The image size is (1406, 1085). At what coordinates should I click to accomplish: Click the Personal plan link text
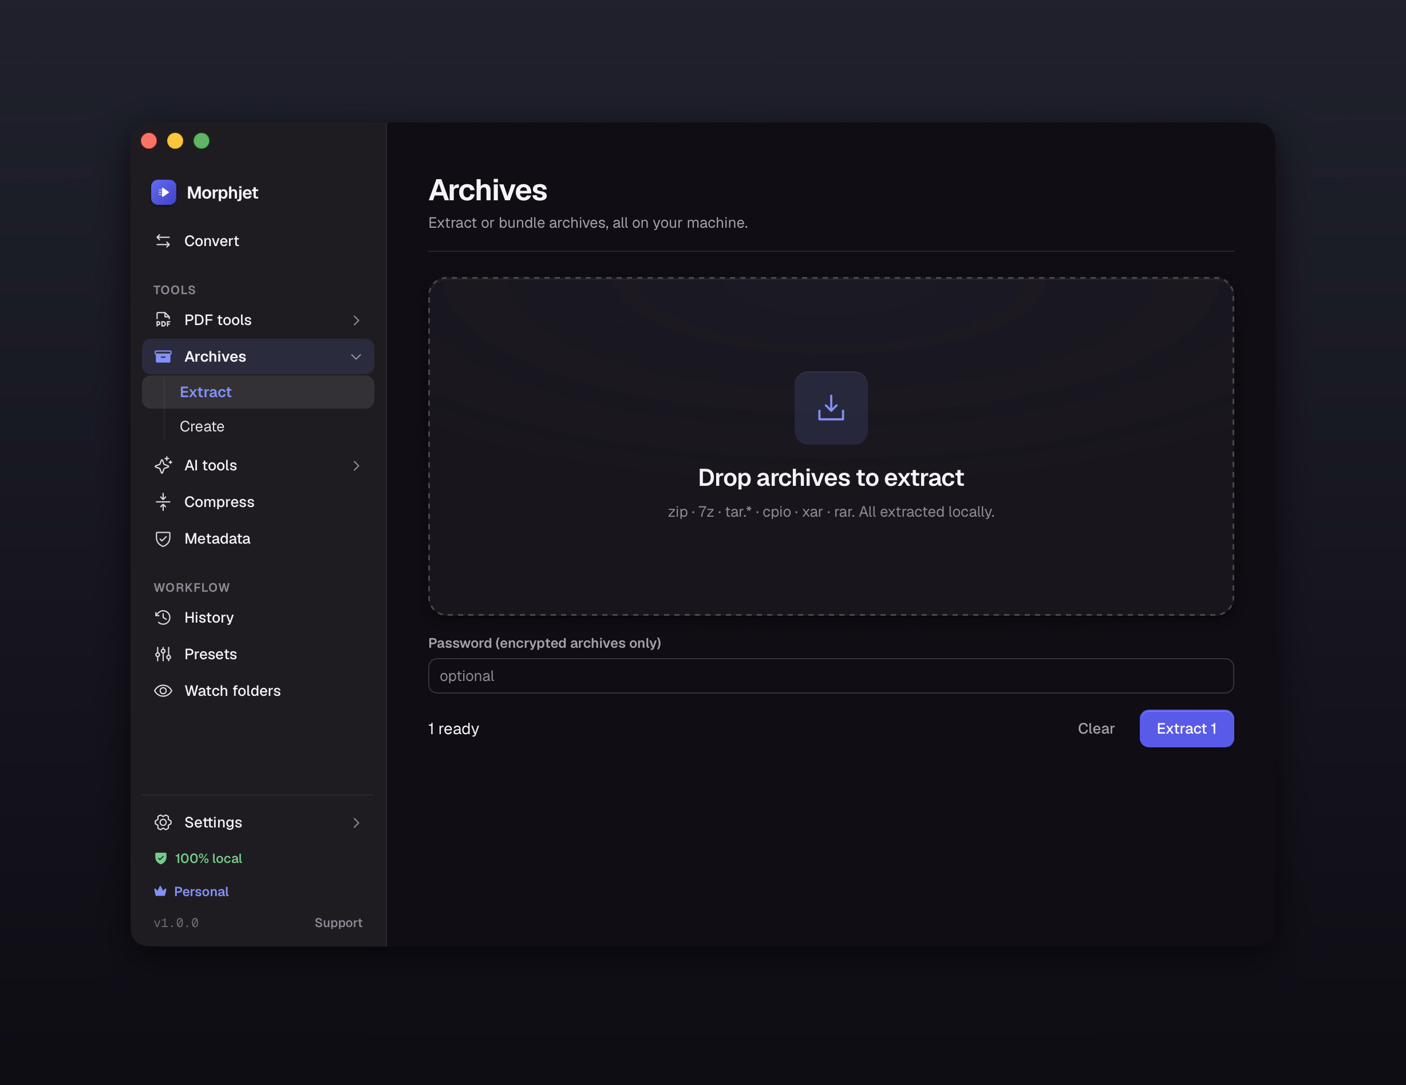pos(202,892)
